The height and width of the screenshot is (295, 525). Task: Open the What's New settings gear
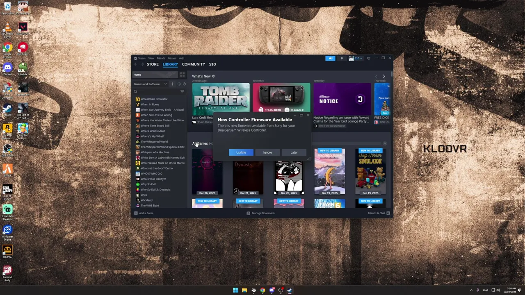pyautogui.click(x=213, y=76)
